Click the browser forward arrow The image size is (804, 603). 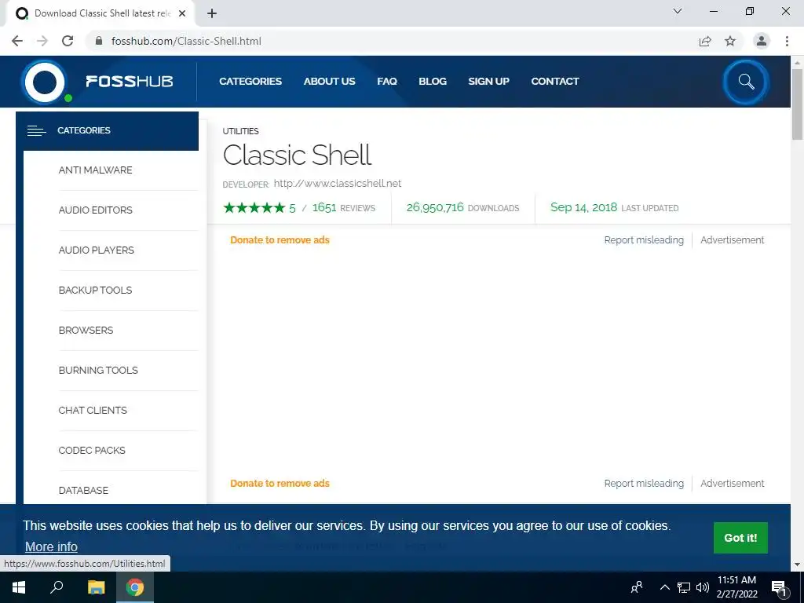(42, 41)
